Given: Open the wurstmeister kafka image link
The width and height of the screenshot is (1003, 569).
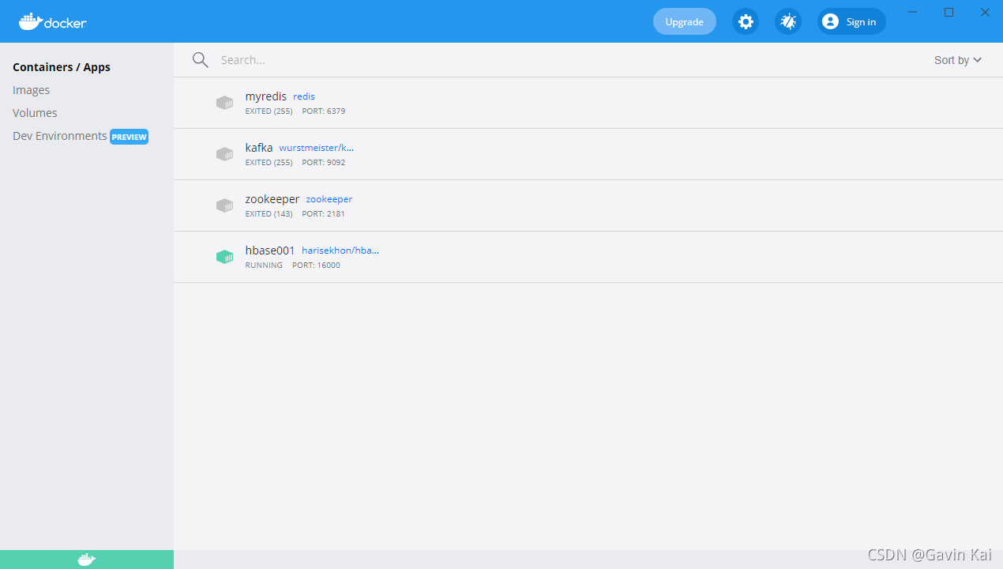Looking at the screenshot, I should (x=315, y=147).
